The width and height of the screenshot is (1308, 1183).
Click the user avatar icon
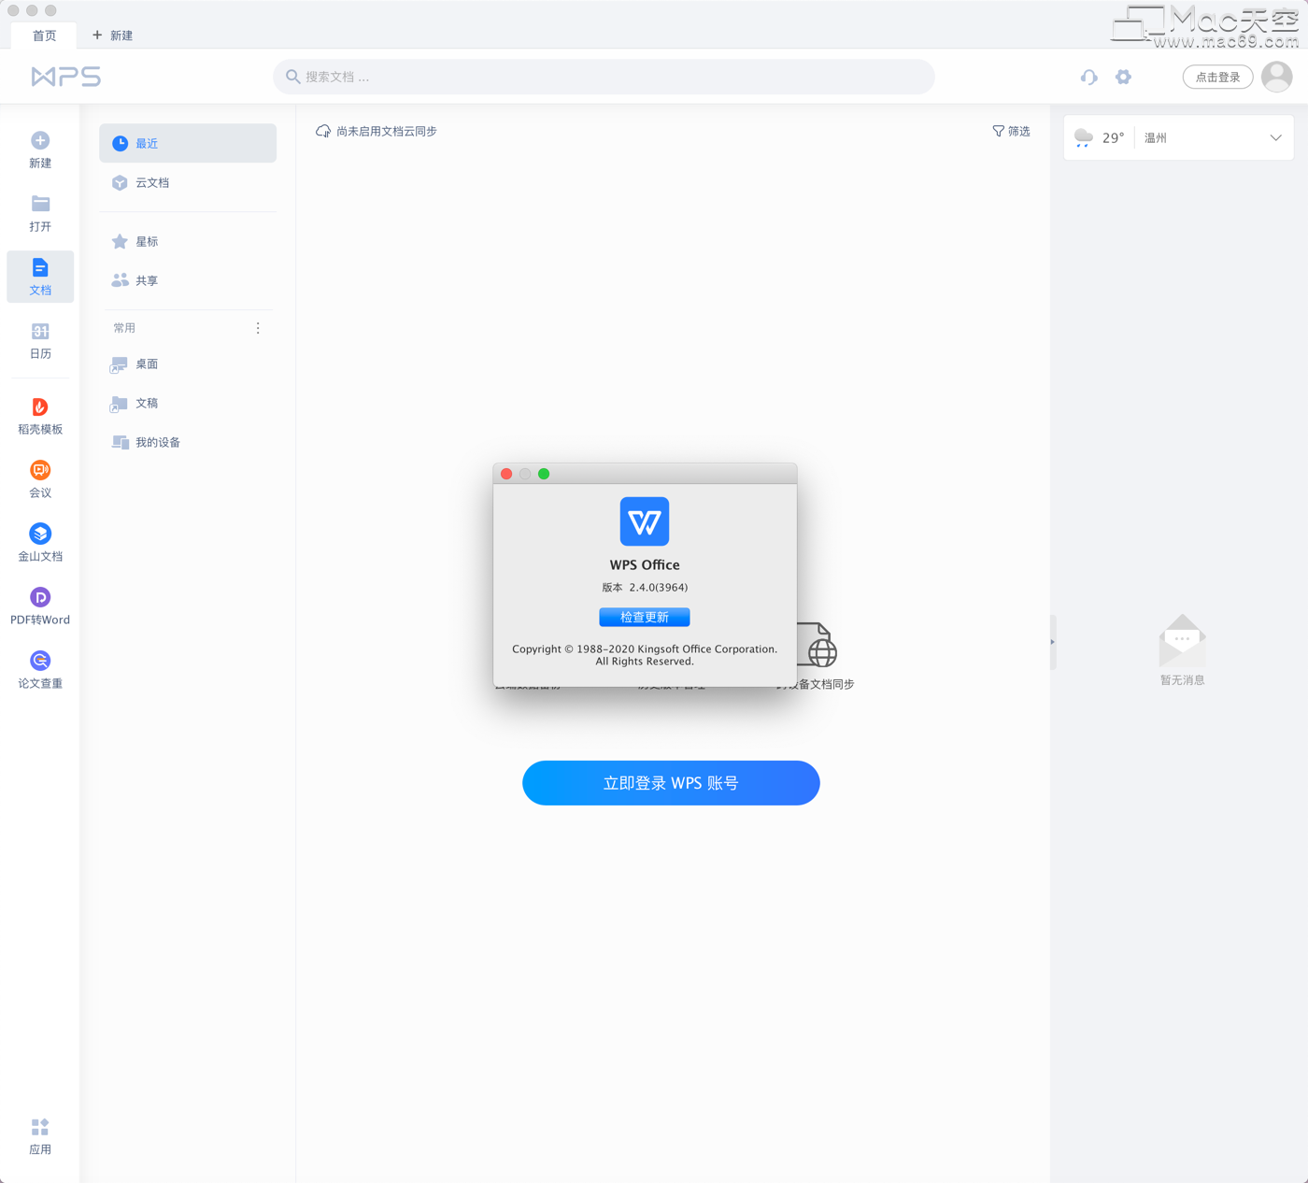(x=1276, y=77)
